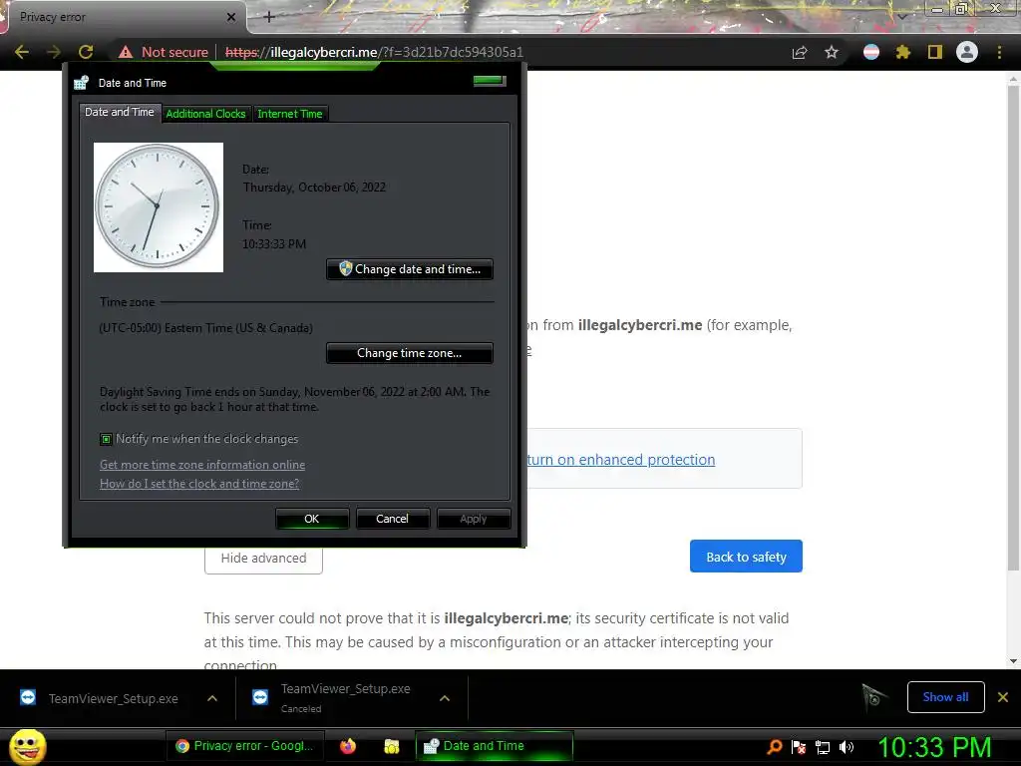Screen dimensions: 1021x766
Task: Confirm the dialog with OK
Action: click(312, 519)
